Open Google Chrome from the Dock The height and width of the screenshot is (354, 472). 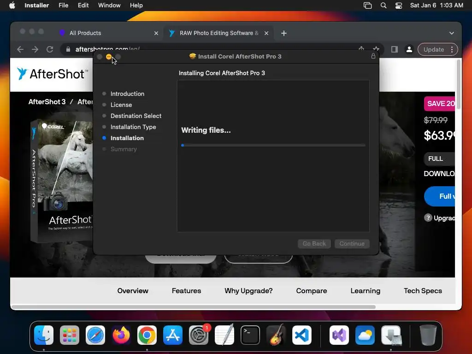(147, 335)
